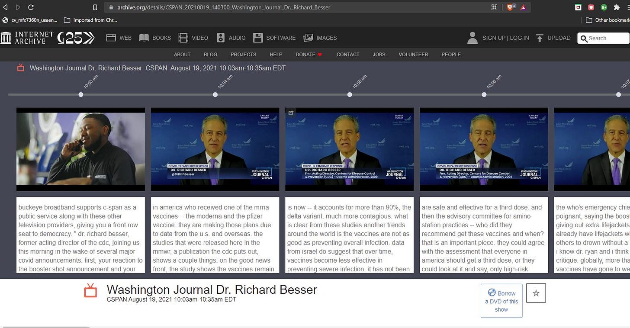This screenshot has width=630, height=328.
Task: Play the clip showing man on phone
Action: [80, 149]
